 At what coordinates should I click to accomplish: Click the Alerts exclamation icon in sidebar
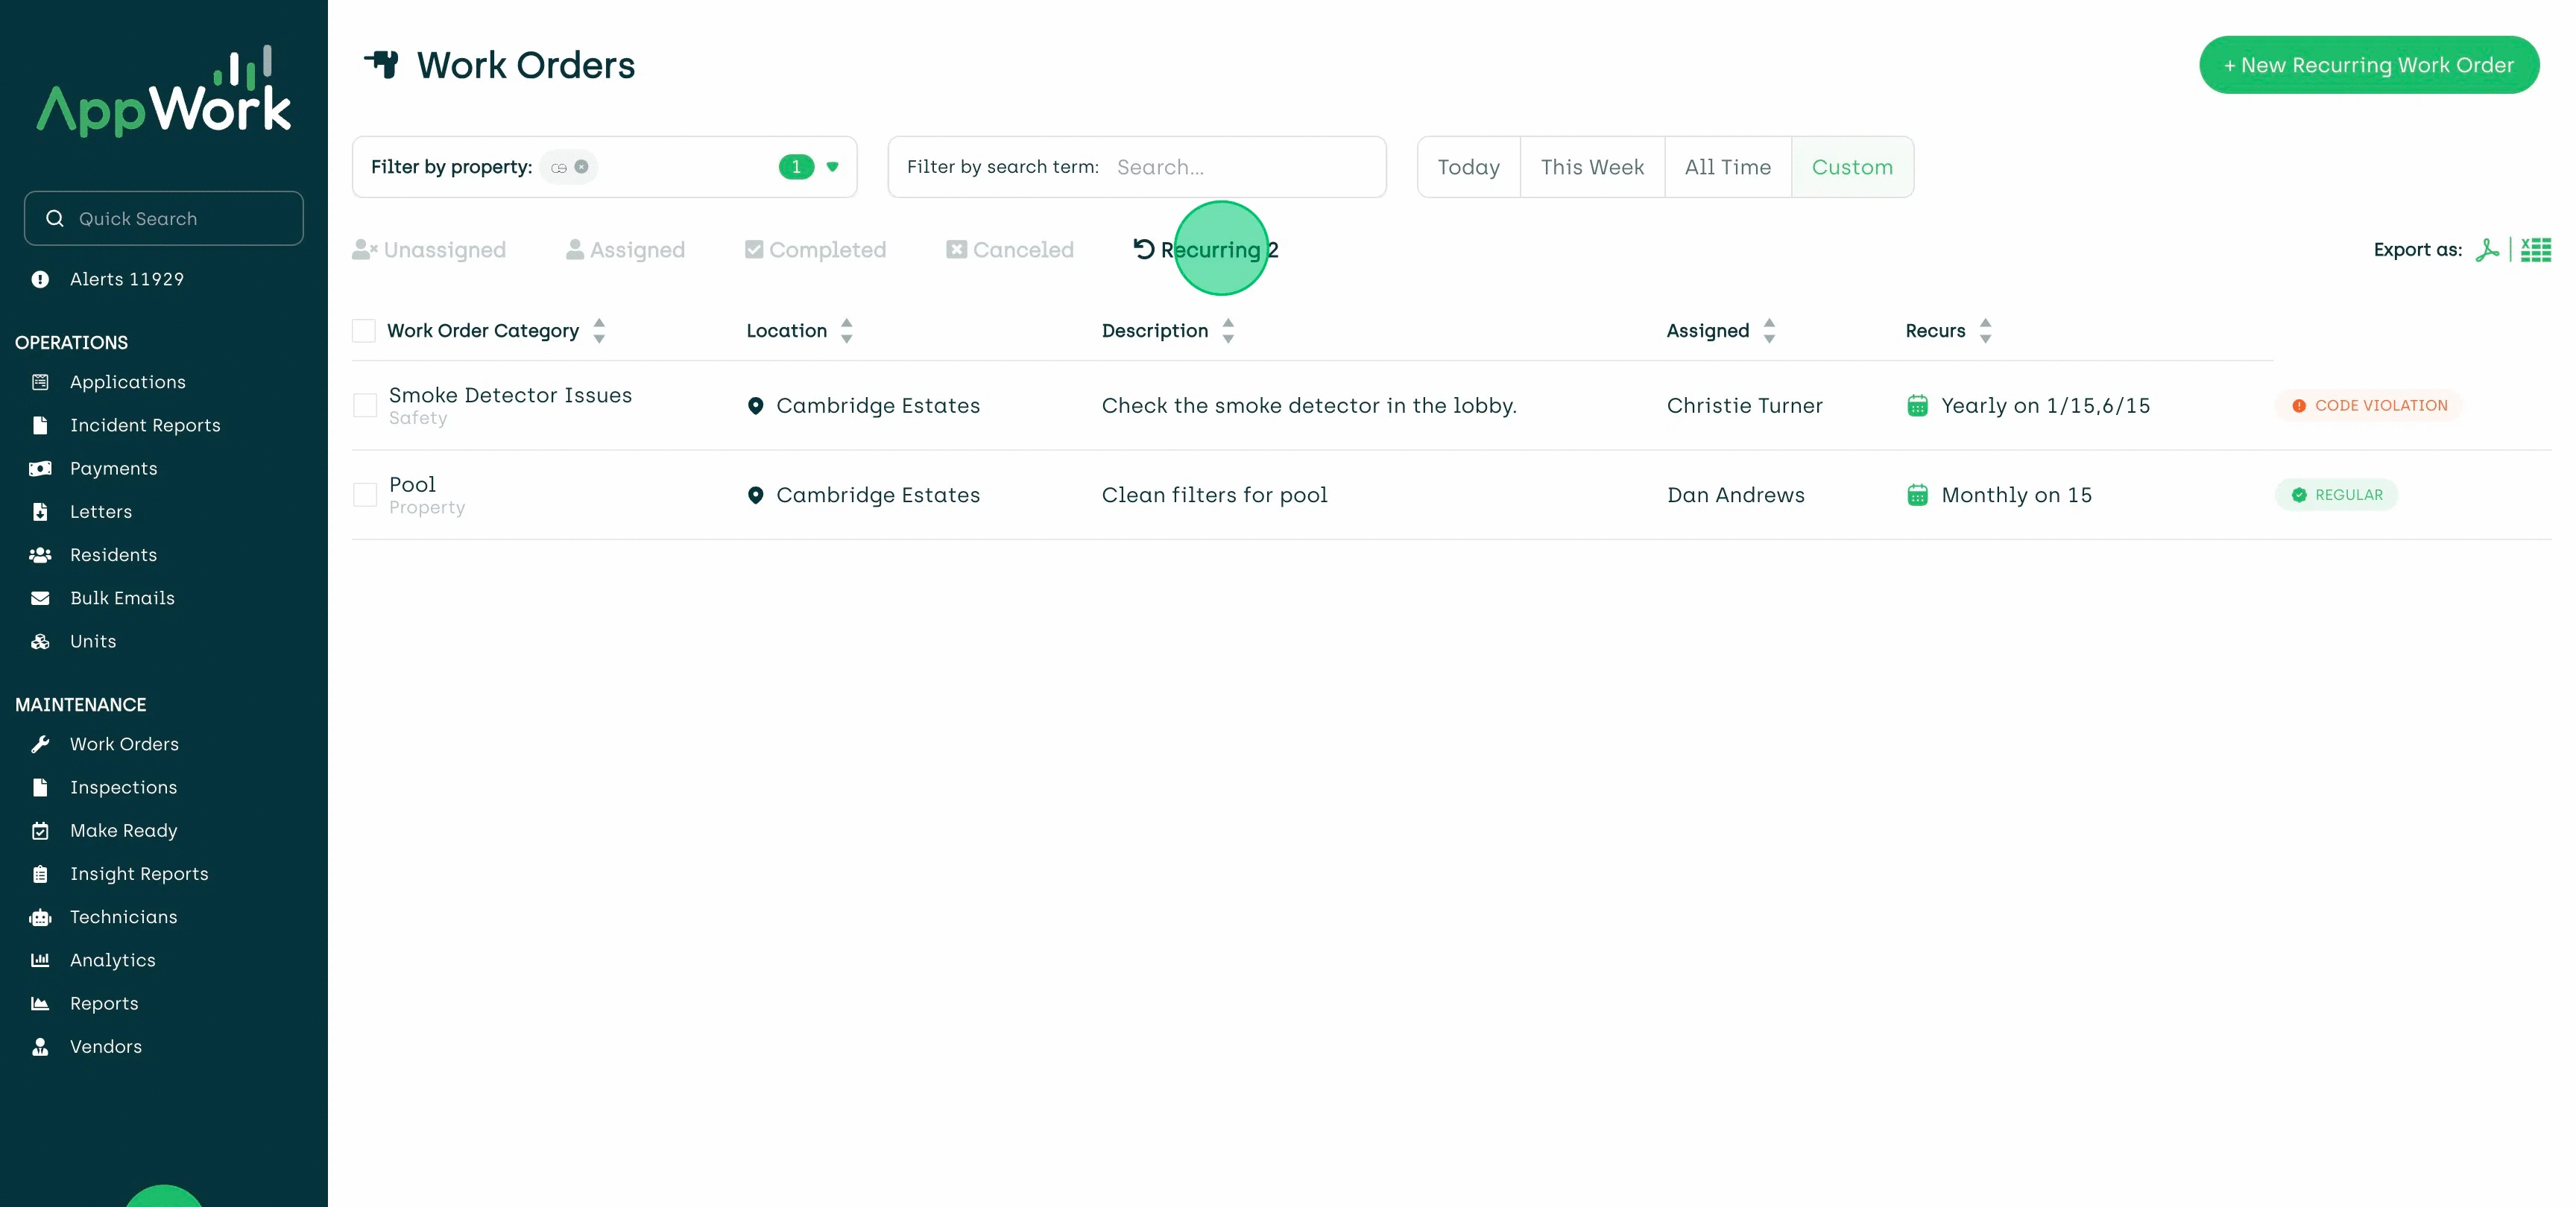40,279
